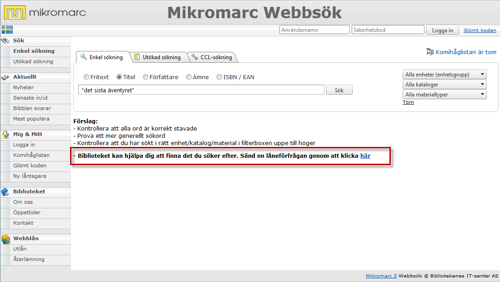
Task: Switch to the Enkel sökning tab
Action: [103, 57]
